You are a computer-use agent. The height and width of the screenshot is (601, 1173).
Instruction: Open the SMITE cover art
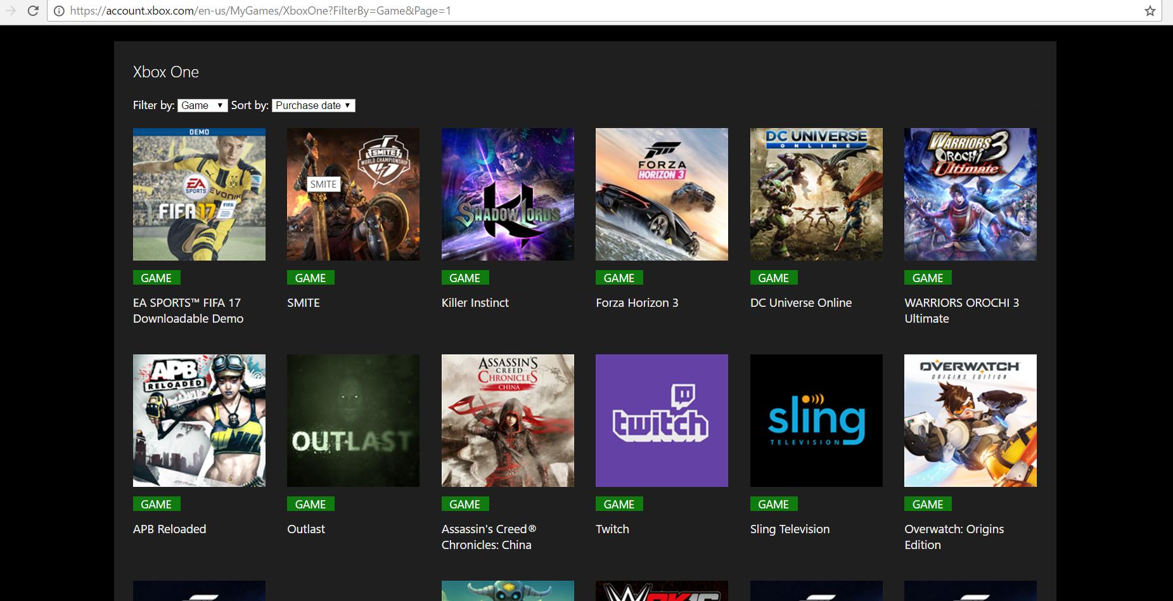point(353,194)
